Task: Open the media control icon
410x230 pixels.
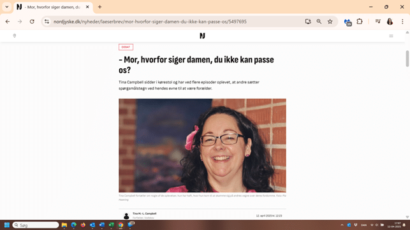Action: point(378,22)
